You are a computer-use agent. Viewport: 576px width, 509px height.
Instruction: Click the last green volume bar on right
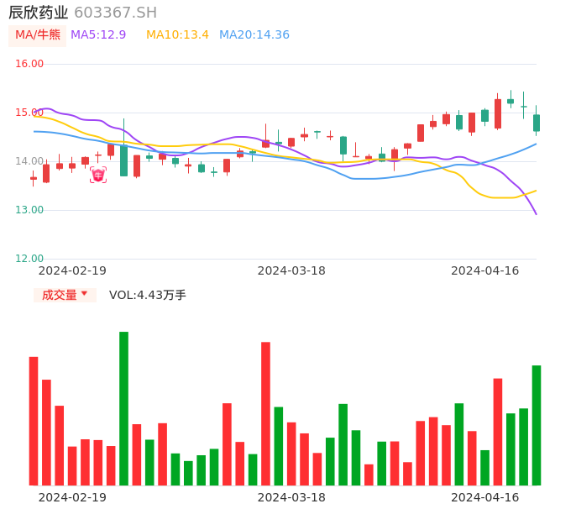pyautogui.click(x=537, y=425)
